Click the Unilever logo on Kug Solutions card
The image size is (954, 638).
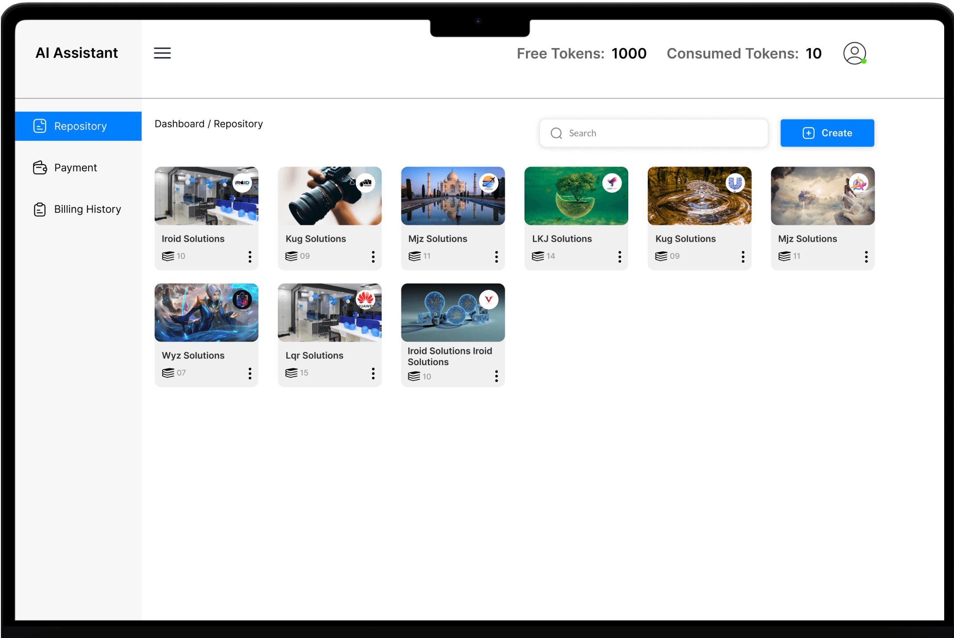735,183
